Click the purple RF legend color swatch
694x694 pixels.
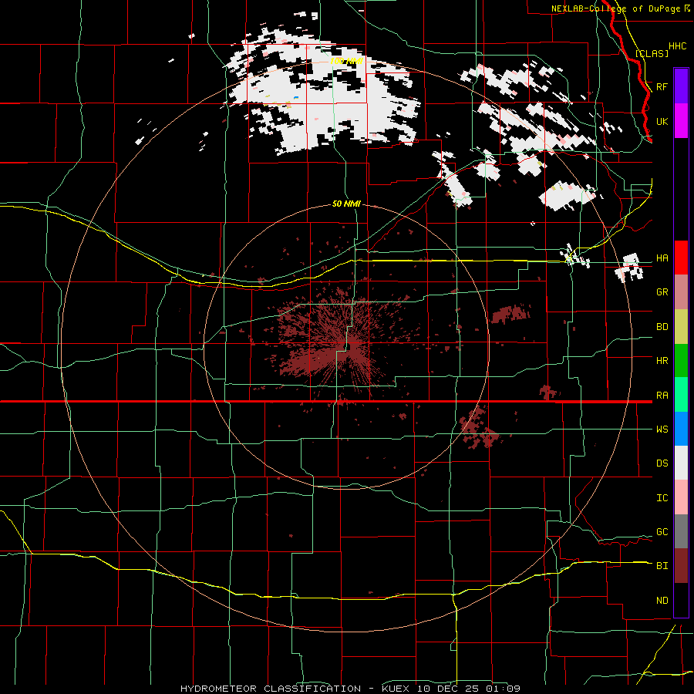coord(681,86)
